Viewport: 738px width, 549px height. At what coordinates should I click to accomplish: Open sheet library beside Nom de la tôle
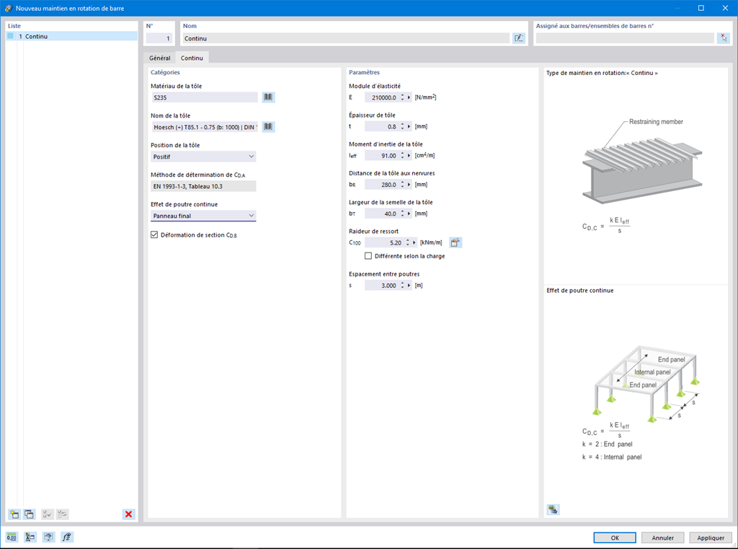(x=268, y=127)
